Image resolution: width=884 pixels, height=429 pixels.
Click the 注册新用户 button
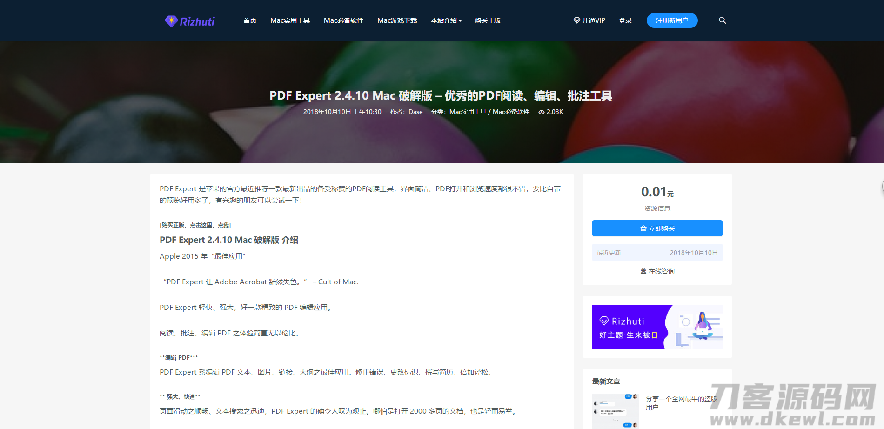click(x=672, y=20)
